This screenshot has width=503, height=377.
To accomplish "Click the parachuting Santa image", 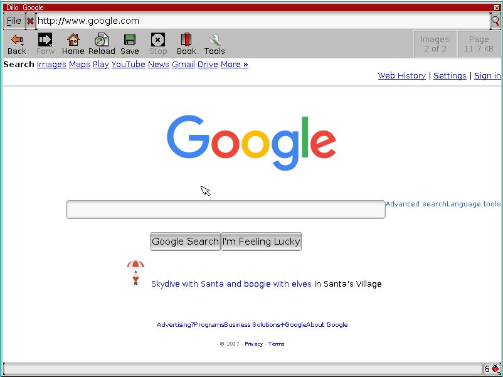I will tap(135, 272).
